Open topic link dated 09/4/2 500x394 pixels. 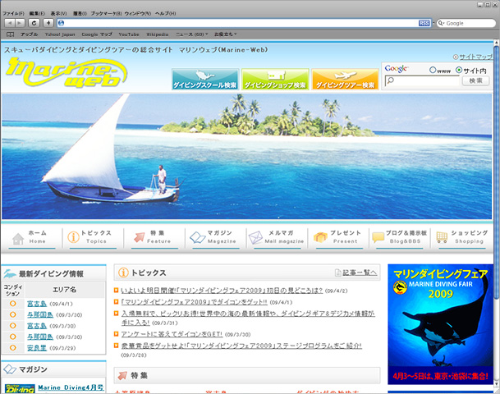222,291
